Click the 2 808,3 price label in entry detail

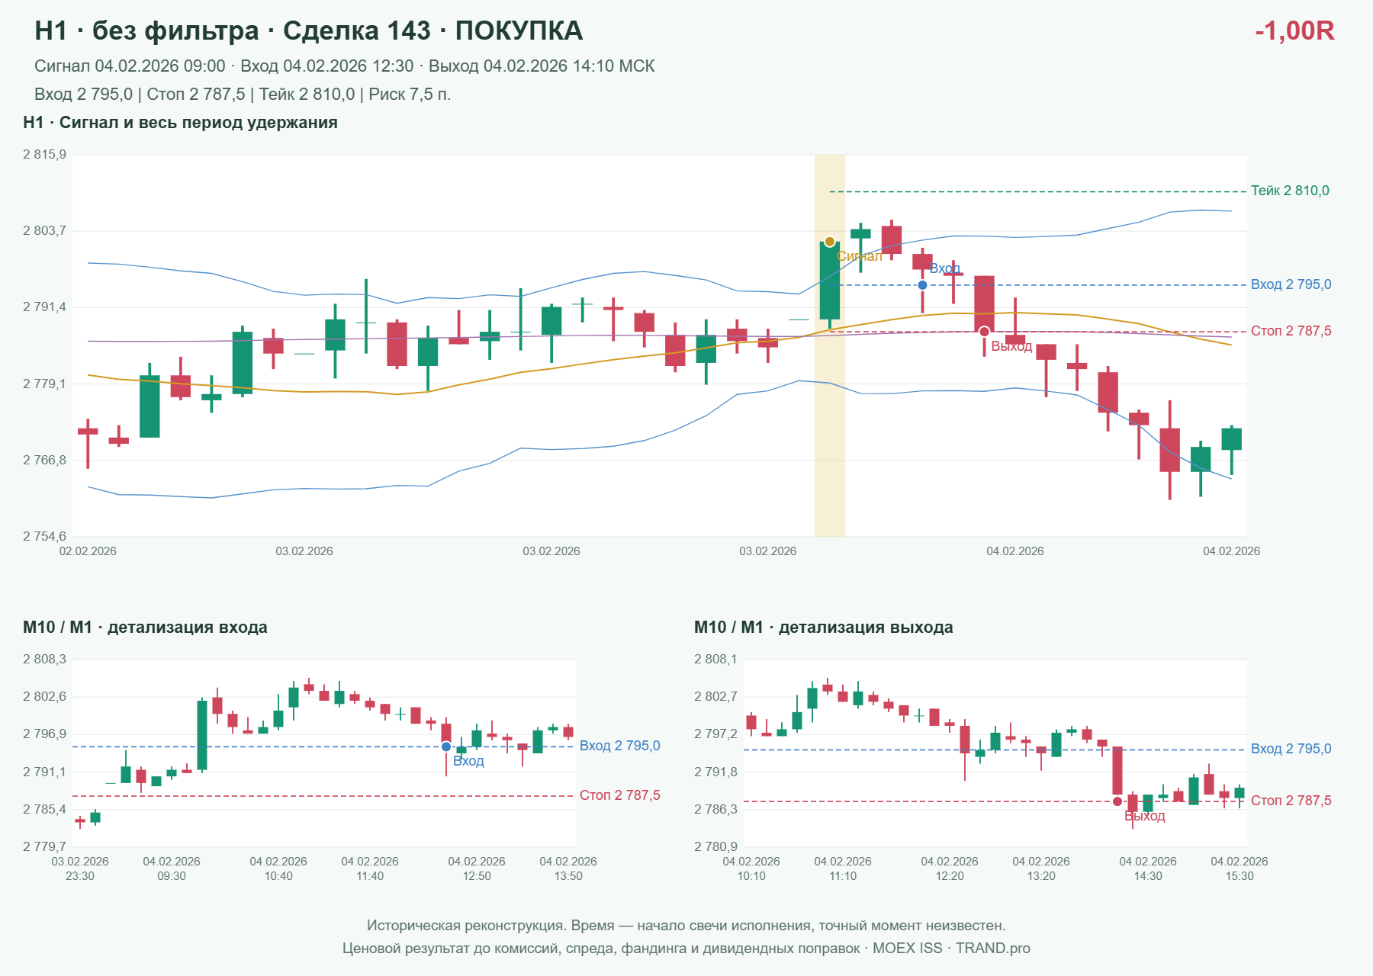[x=44, y=660]
